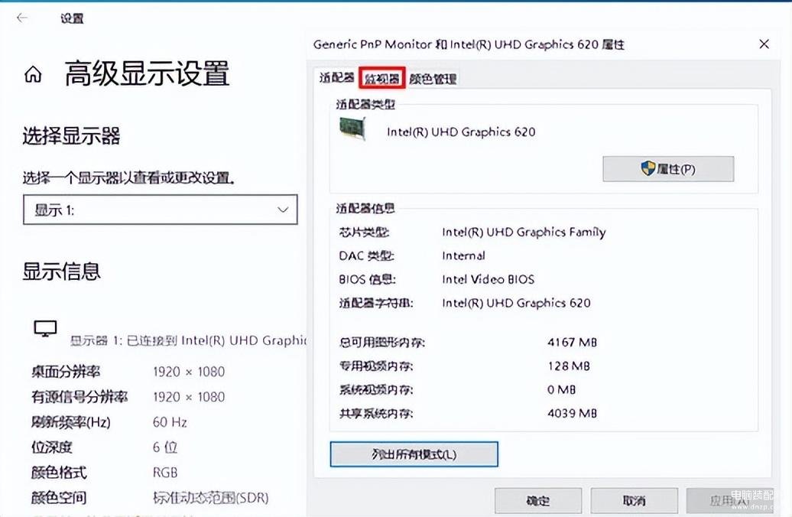This screenshot has height=517, width=792.
Task: Click the 选择显示器 heading
Action: coord(71,135)
